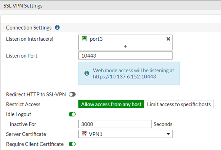Click the Connection Settings info icon

click(x=57, y=27)
